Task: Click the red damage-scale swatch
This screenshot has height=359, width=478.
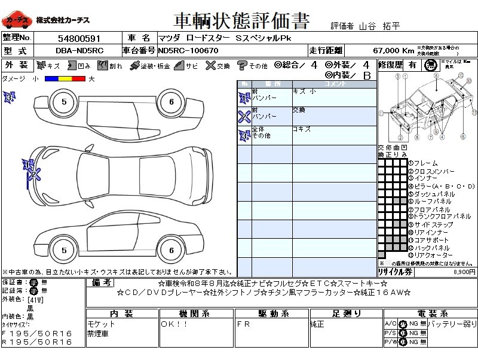Action: [79, 79]
